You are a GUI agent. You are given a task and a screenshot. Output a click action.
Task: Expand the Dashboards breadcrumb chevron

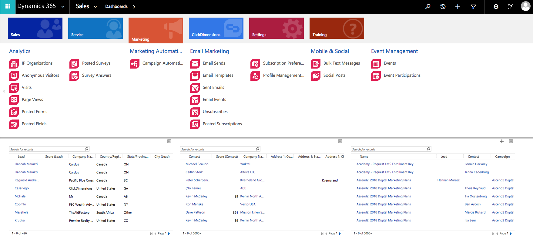click(x=134, y=7)
